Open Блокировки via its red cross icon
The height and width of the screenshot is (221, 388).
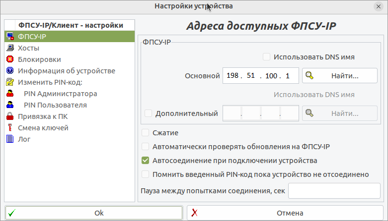coord(9,59)
